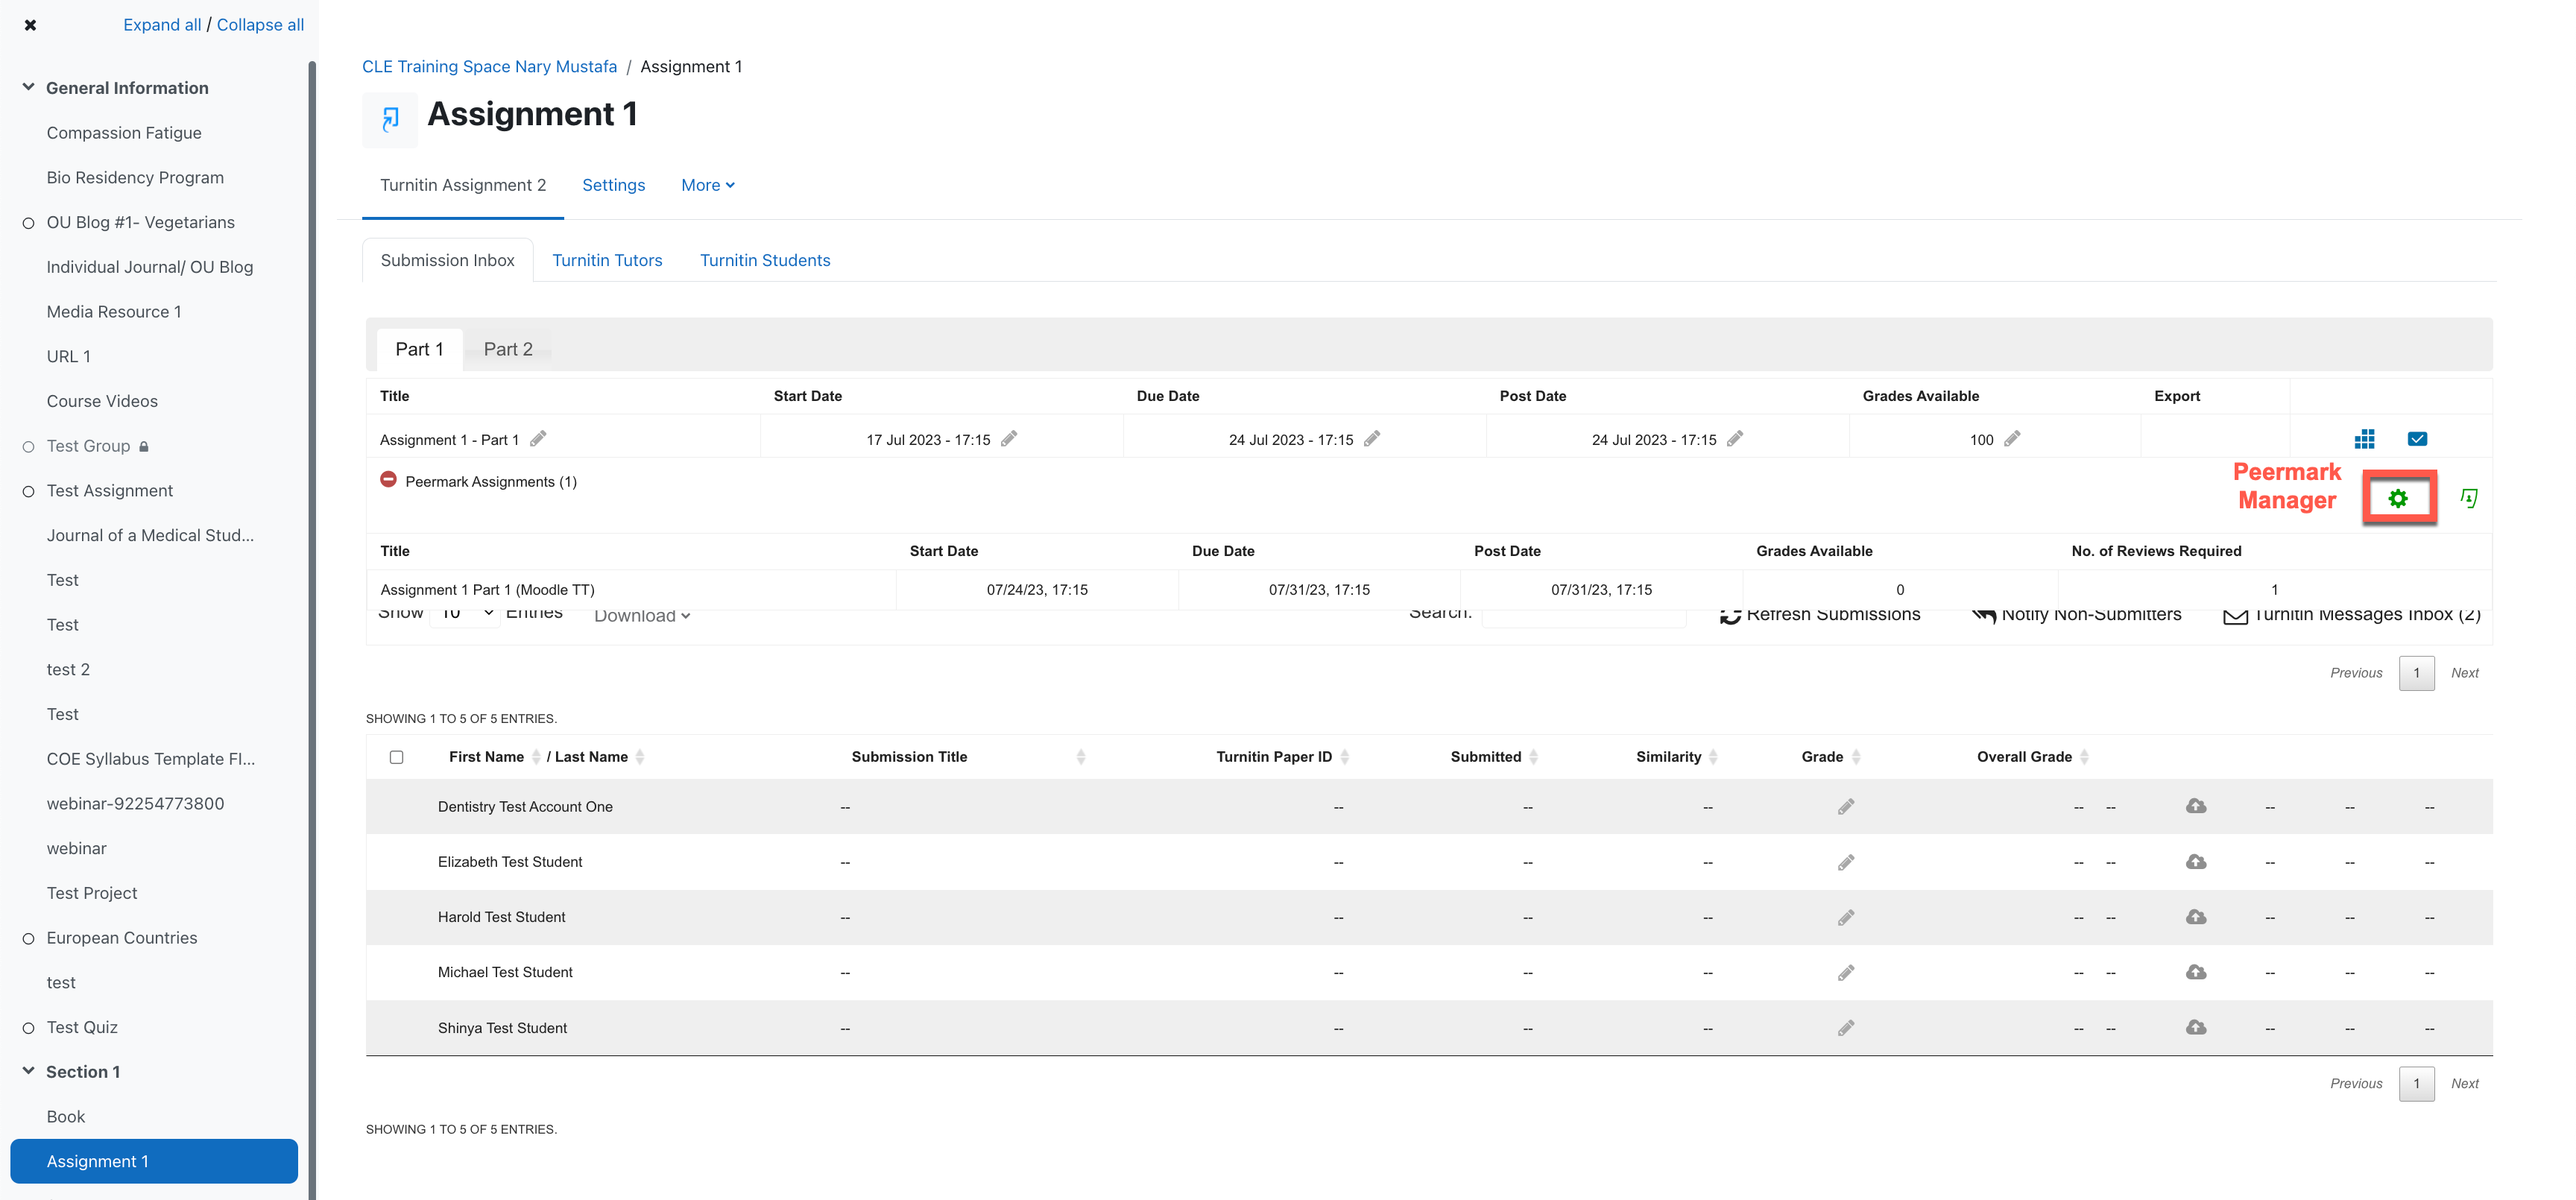
Task: Click Collapse all link
Action: coord(260,25)
